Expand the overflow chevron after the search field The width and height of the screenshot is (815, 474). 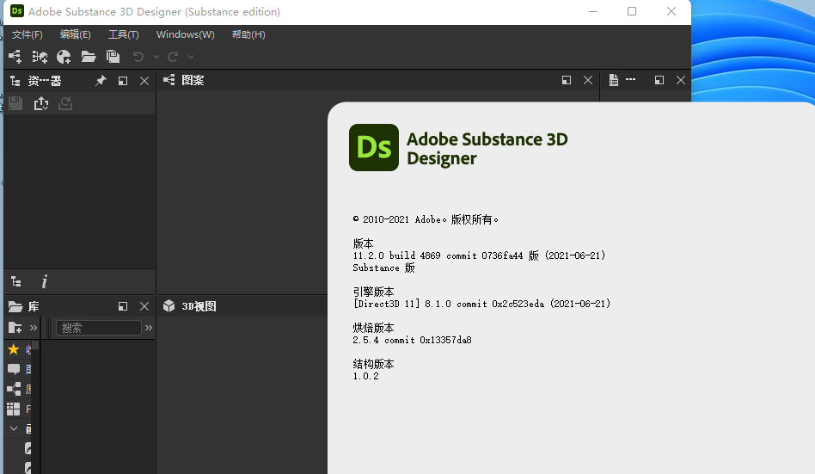point(149,328)
